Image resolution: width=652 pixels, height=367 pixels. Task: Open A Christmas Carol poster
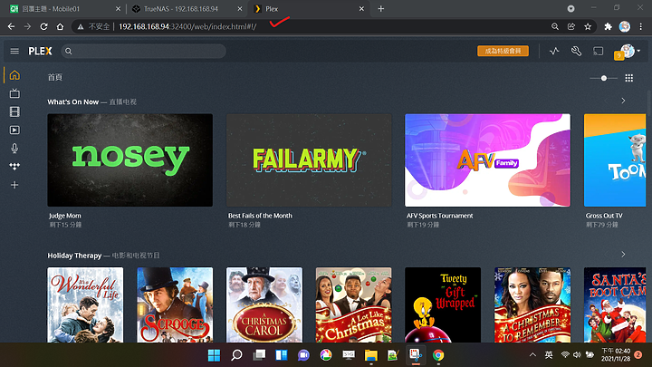pos(264,305)
